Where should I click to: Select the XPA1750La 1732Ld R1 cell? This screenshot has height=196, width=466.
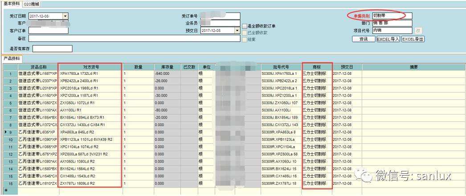[90, 73]
